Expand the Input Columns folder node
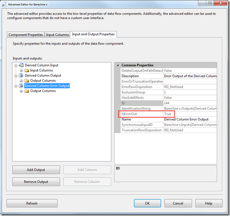Screen dimensions: 230x216 (x=21, y=70)
